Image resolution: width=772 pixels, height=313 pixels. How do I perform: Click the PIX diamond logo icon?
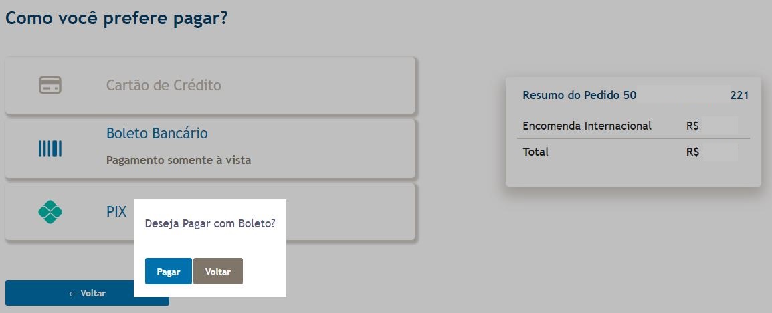(x=50, y=212)
